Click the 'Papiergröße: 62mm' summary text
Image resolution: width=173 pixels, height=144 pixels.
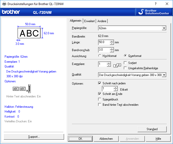point(16,57)
